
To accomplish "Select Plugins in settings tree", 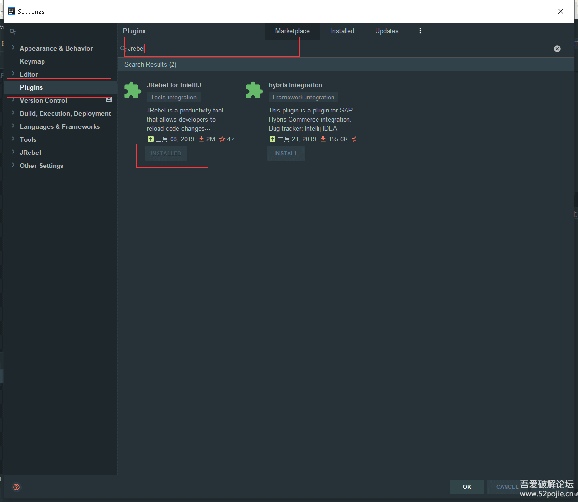I will (x=31, y=88).
